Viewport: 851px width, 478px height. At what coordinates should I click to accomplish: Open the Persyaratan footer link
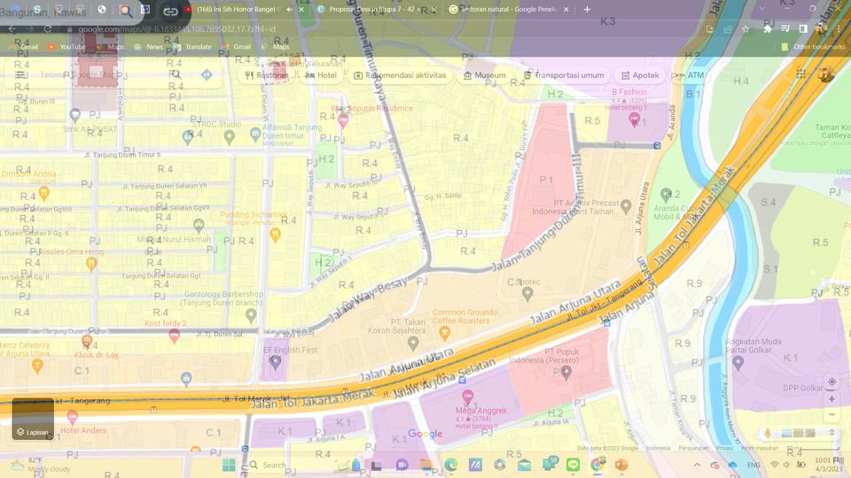(693, 448)
